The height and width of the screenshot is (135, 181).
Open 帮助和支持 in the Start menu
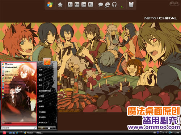(43, 122)
